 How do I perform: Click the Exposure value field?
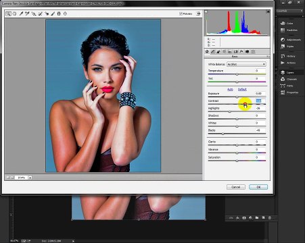click(260, 93)
